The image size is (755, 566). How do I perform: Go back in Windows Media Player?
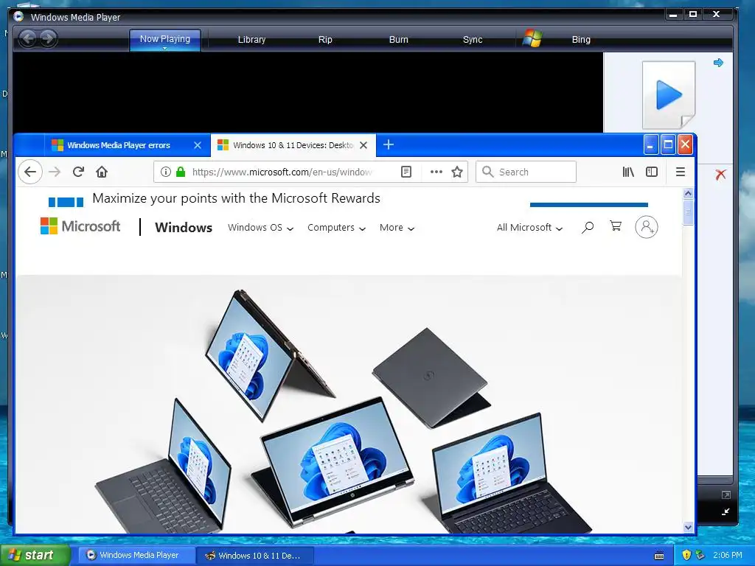[x=29, y=38]
